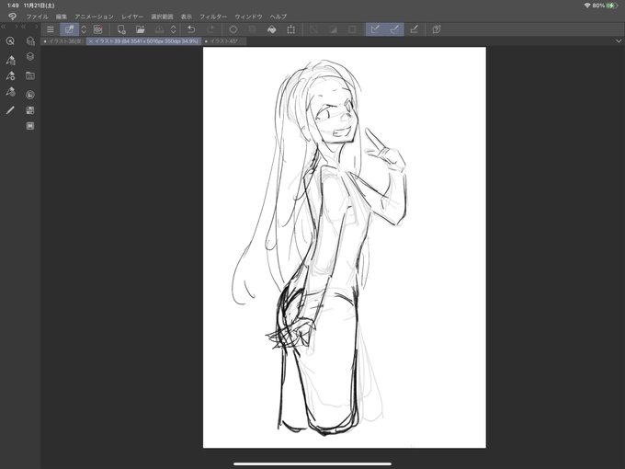The image size is (625, 469).
Task: Open the レイヤー menu
Action: [x=132, y=17]
